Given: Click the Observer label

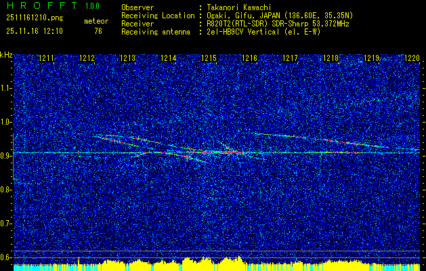Looking at the screenshot, I should tap(137, 7).
